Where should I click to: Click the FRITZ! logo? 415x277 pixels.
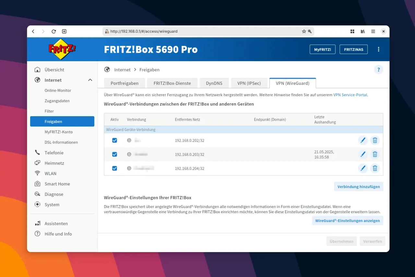tap(62, 49)
